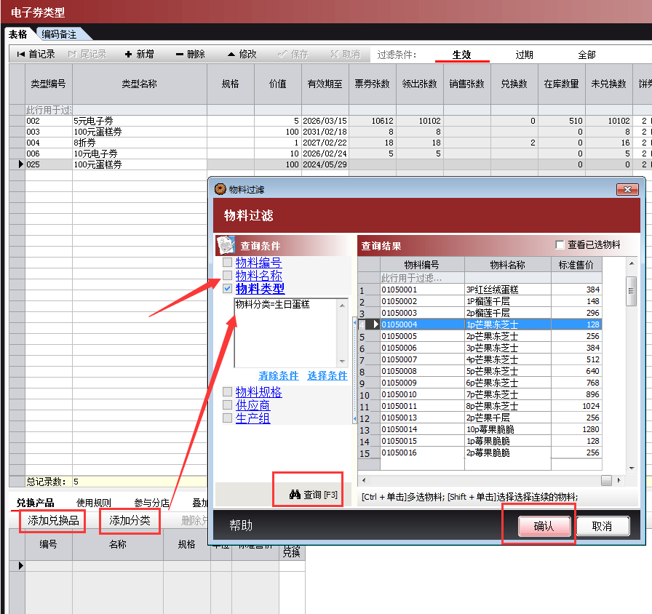This screenshot has height=614, width=652.
Task: Open the 物料规格 condition link
Action: [258, 392]
